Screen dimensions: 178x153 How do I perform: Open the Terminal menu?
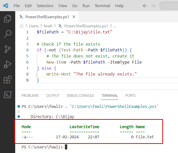coord(102,6)
